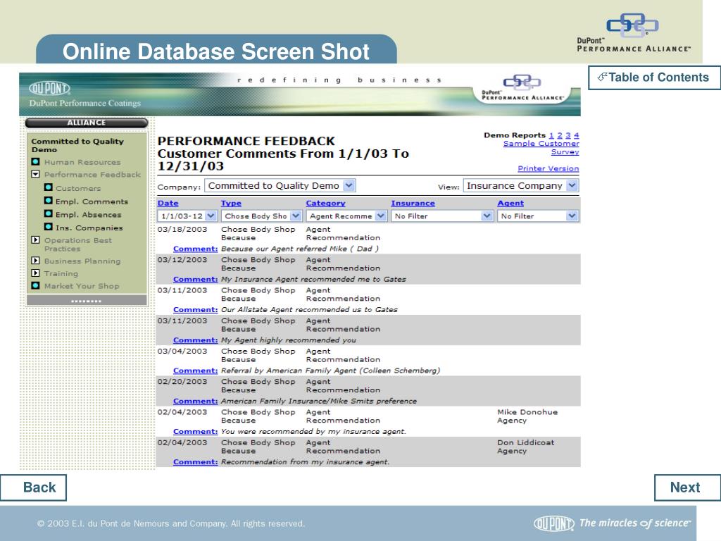
Task: Expand the Business Planning section
Action: click(x=36, y=261)
